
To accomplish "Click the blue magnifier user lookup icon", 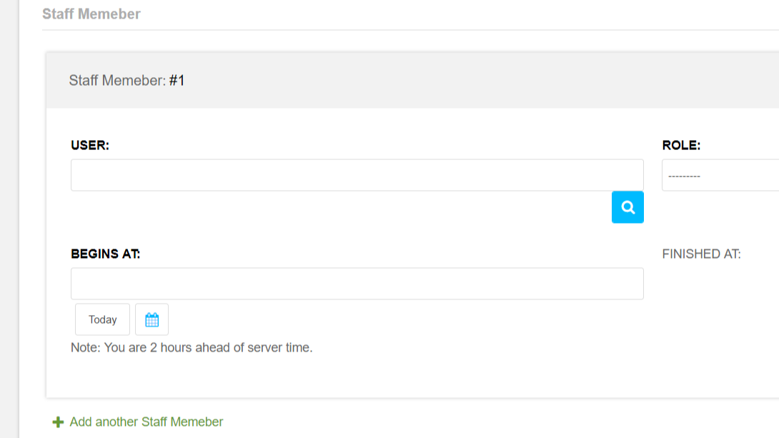I will click(627, 207).
